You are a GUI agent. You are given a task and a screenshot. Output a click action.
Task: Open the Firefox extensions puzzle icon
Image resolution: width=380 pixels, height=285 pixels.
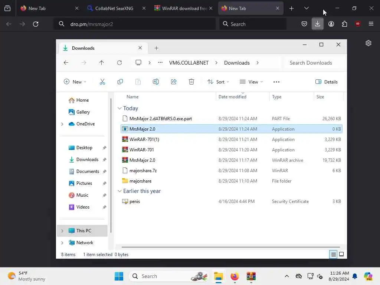coord(344,24)
